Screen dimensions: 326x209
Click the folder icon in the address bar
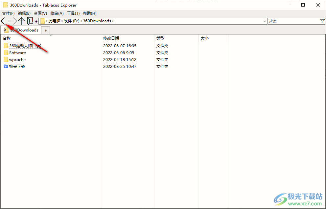coord(42,21)
